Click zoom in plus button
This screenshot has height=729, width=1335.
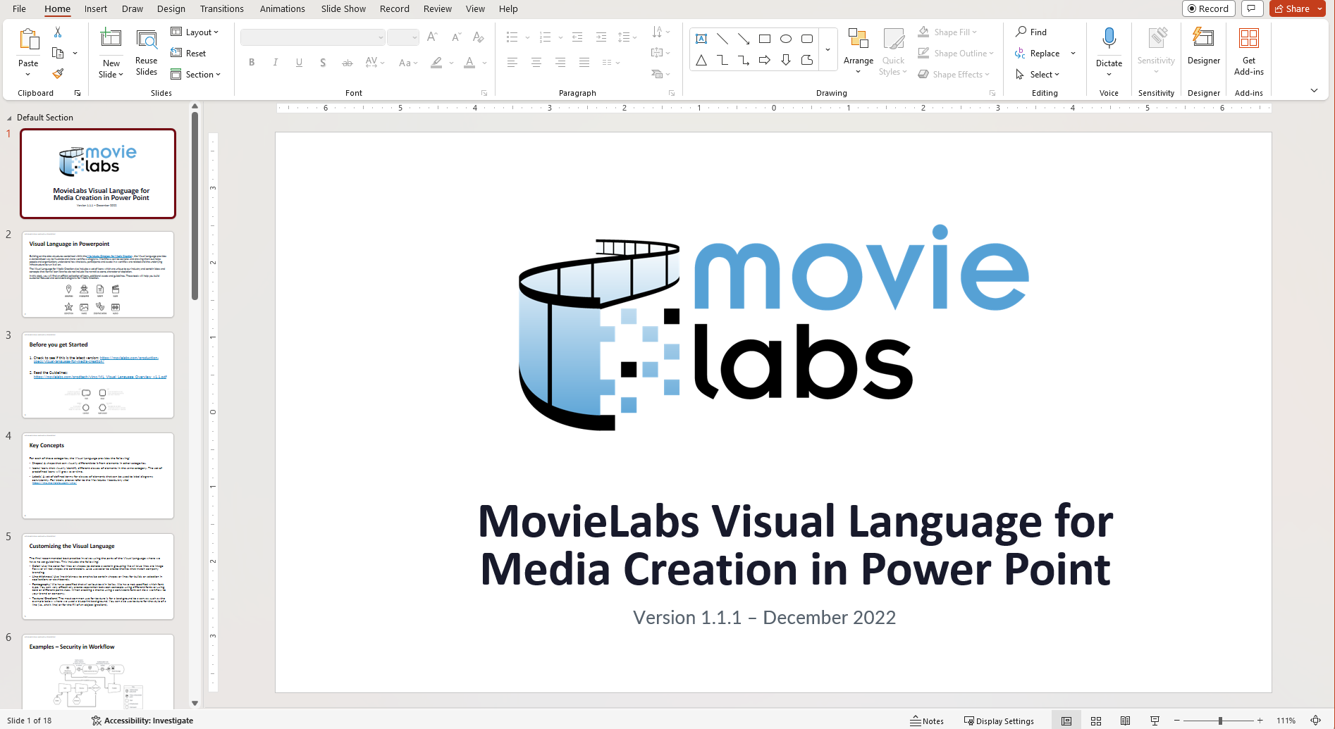click(1260, 721)
